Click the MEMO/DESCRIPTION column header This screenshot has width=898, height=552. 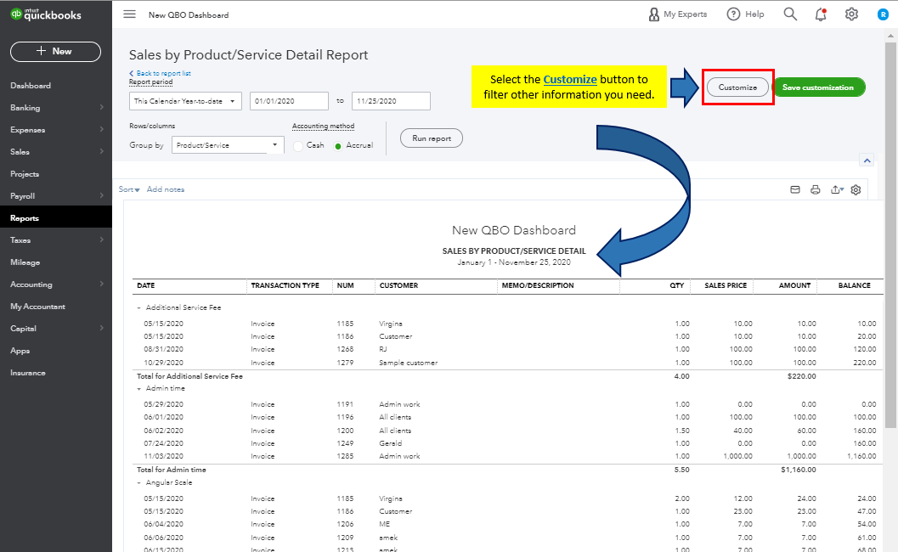[538, 285]
